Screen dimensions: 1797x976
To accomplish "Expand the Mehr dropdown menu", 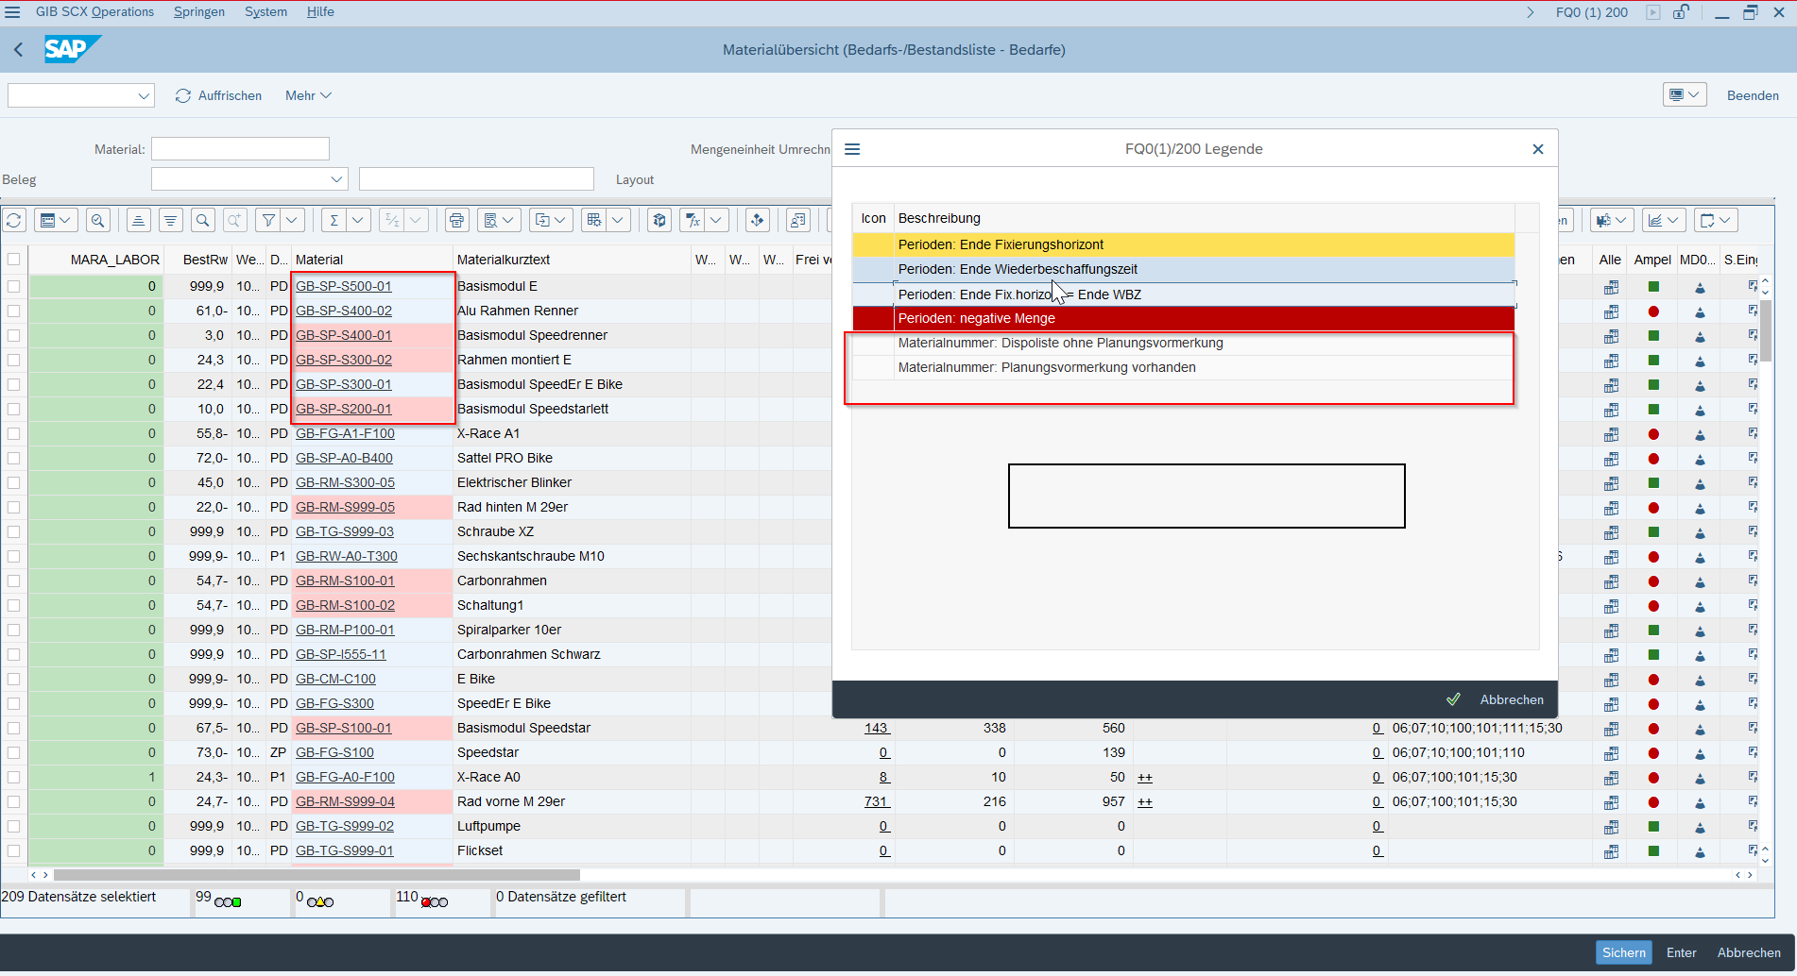I will click(x=308, y=95).
